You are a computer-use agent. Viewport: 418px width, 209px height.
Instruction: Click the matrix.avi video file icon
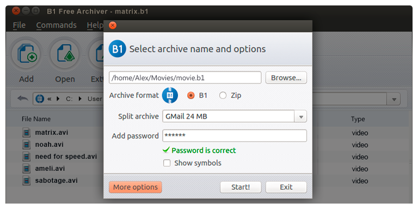click(26, 133)
